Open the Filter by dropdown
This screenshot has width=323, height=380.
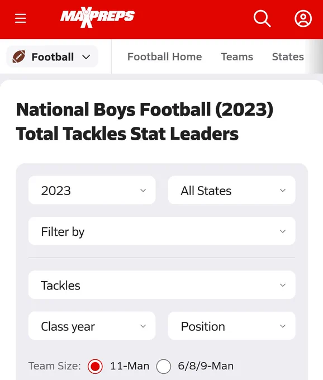[162, 231]
